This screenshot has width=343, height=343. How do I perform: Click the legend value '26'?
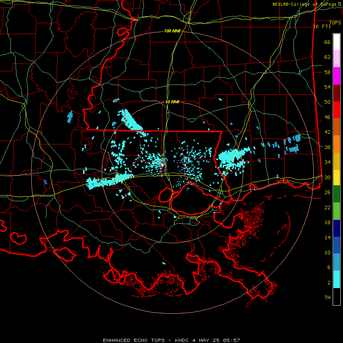click(327, 192)
